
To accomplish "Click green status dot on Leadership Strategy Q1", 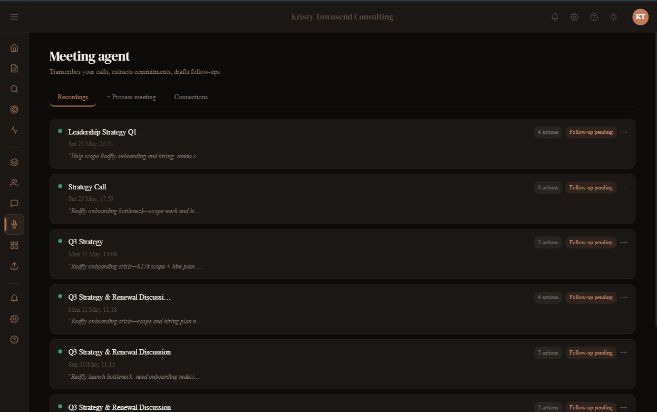I will coord(60,131).
